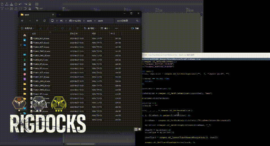Click the cut icon in Explorer toolbar

(x=41, y=28)
